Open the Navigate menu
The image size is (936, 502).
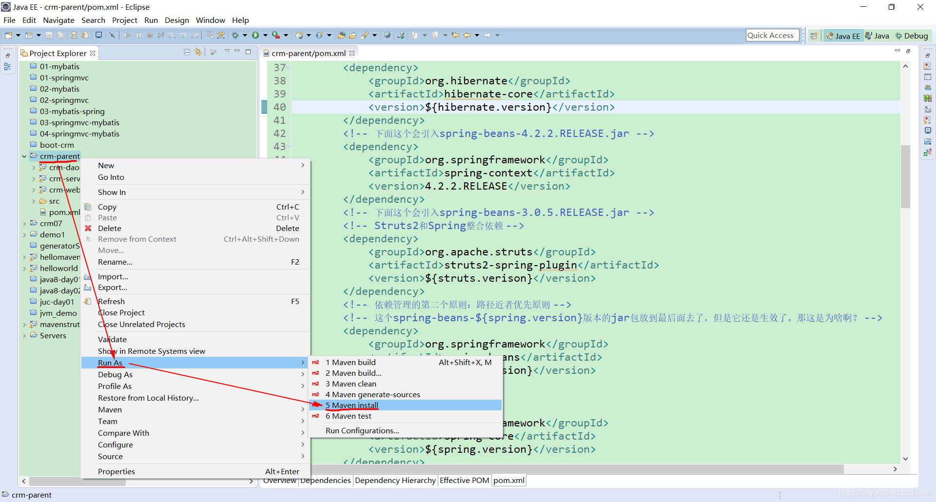(x=58, y=20)
